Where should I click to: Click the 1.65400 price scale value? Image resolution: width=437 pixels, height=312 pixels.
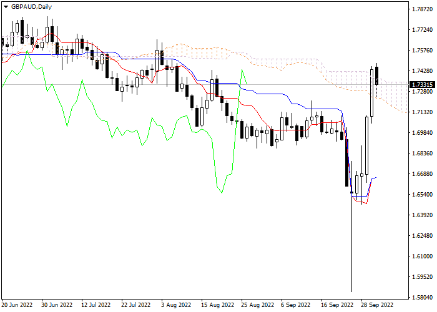click(422, 195)
